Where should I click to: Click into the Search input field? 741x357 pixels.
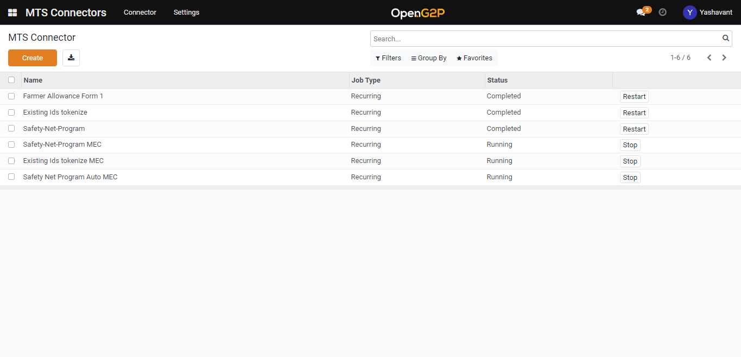[x=543, y=39]
